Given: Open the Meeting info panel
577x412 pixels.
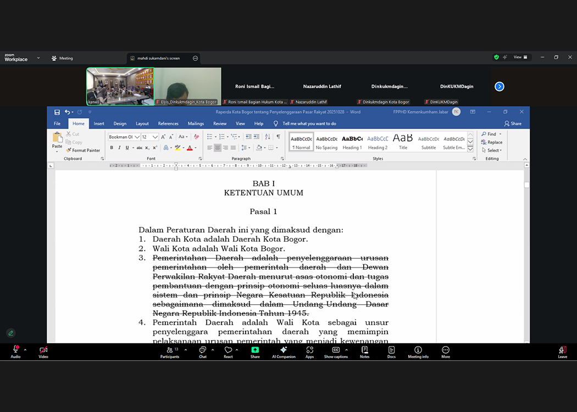Looking at the screenshot, I should [418, 352].
